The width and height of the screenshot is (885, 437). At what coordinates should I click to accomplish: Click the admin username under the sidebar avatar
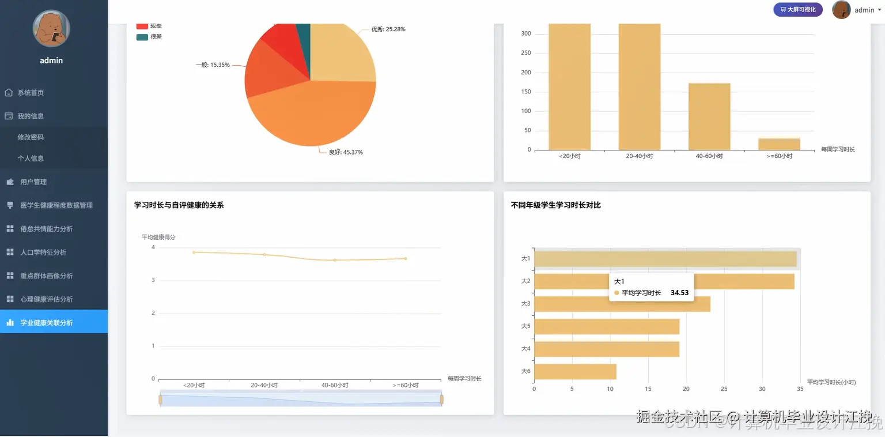(x=51, y=61)
